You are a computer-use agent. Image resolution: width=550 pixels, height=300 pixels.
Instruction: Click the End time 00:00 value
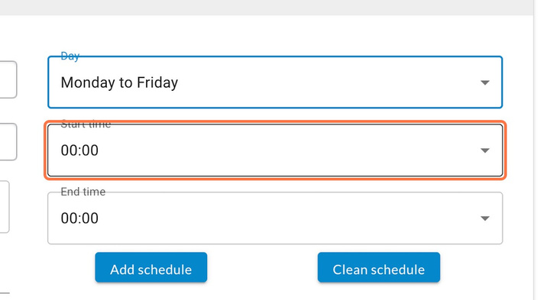click(79, 218)
